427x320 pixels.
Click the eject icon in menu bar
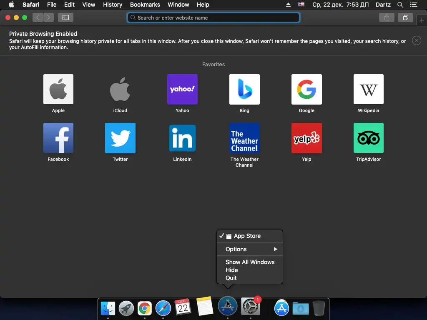click(288, 5)
